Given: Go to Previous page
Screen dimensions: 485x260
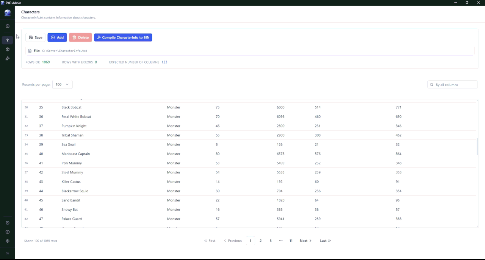Looking at the screenshot, I should pyautogui.click(x=233, y=241).
